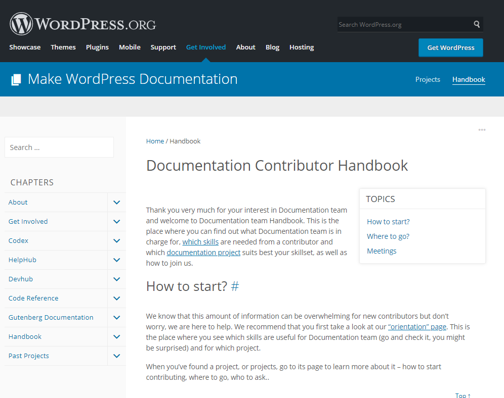Expand the Devhub chapter chevron
Image resolution: width=504 pixels, height=398 pixels.
(117, 279)
